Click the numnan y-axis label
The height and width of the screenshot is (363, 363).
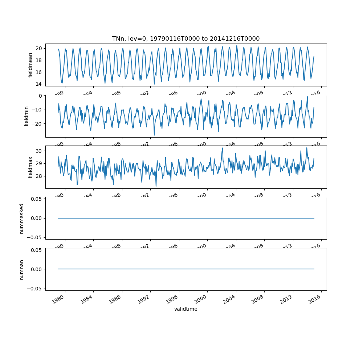[21, 269]
